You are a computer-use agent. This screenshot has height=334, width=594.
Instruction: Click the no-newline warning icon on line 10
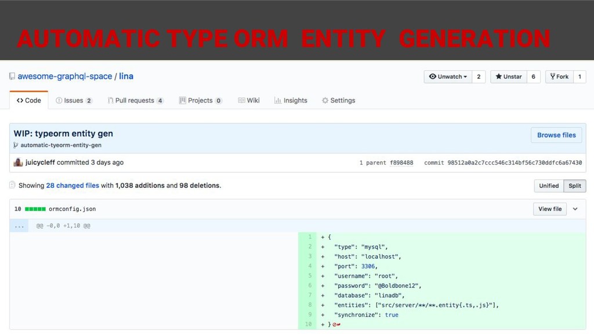coord(336,325)
